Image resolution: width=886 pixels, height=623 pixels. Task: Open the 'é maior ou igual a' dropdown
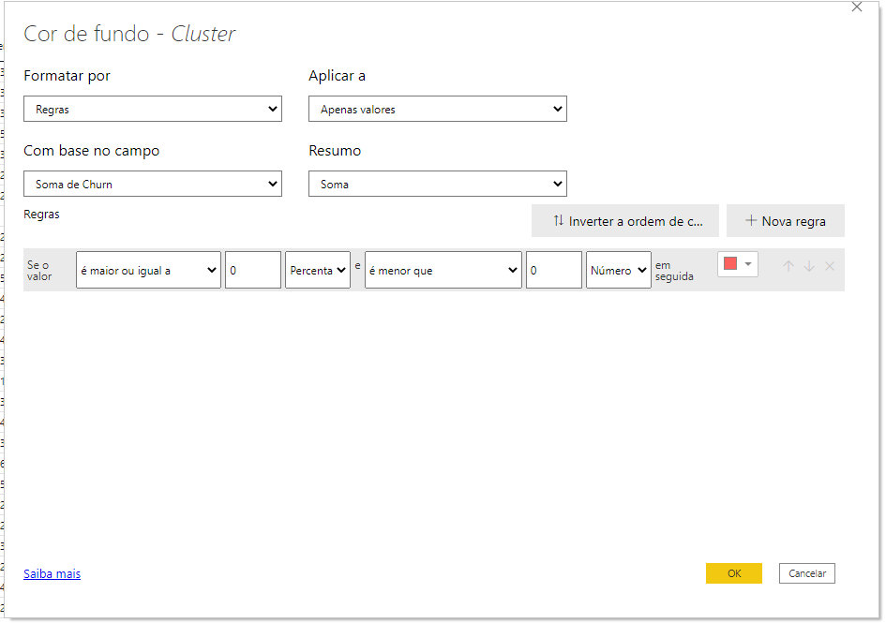tap(149, 270)
